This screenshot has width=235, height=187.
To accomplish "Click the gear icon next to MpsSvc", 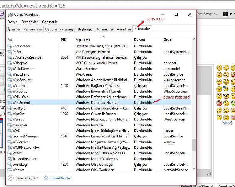I will [9, 114].
